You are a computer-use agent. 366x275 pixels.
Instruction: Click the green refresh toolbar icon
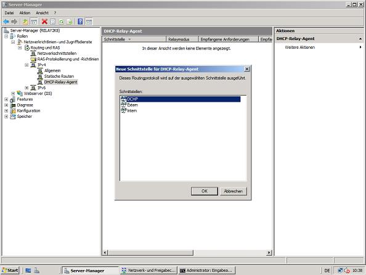tap(61, 22)
